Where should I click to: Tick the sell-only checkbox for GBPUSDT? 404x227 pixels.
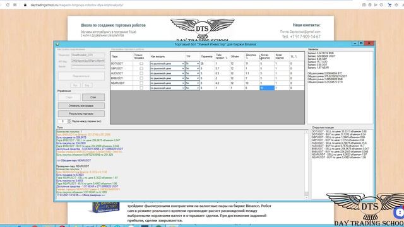141,69
